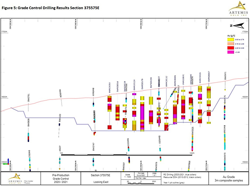Click drill hole label BW0587 near bottom
250x186 pixels.
pyautogui.click(x=123, y=166)
